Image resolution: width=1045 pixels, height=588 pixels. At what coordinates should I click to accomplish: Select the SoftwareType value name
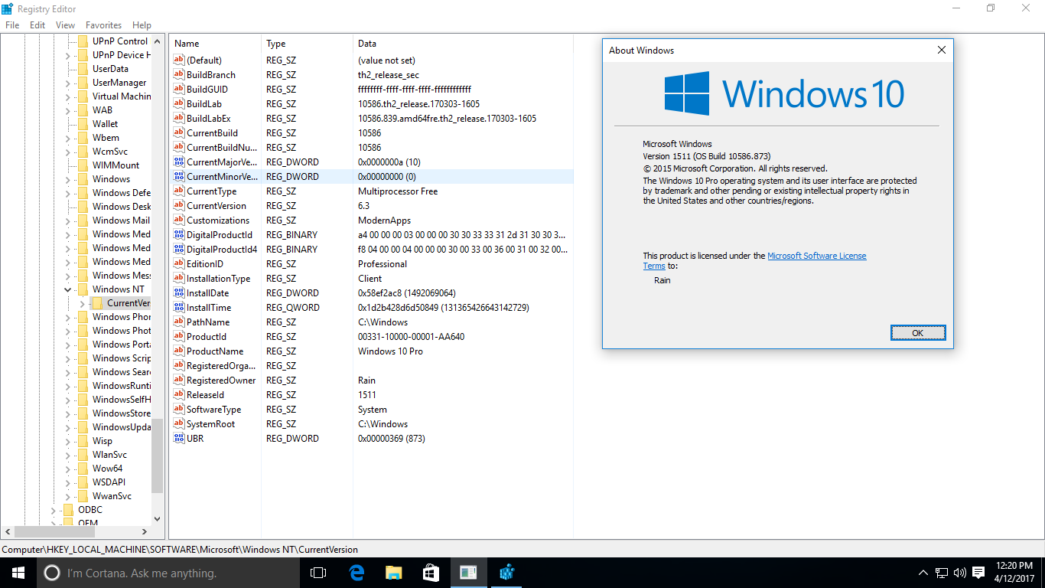[x=213, y=410]
